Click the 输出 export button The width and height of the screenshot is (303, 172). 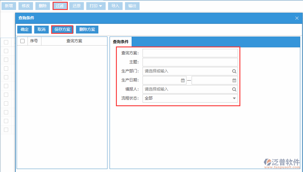click(132, 6)
